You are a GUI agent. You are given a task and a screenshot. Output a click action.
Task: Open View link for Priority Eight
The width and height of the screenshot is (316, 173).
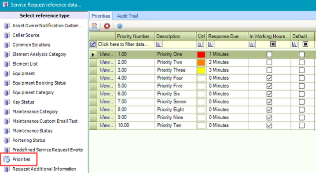[x=106, y=110]
